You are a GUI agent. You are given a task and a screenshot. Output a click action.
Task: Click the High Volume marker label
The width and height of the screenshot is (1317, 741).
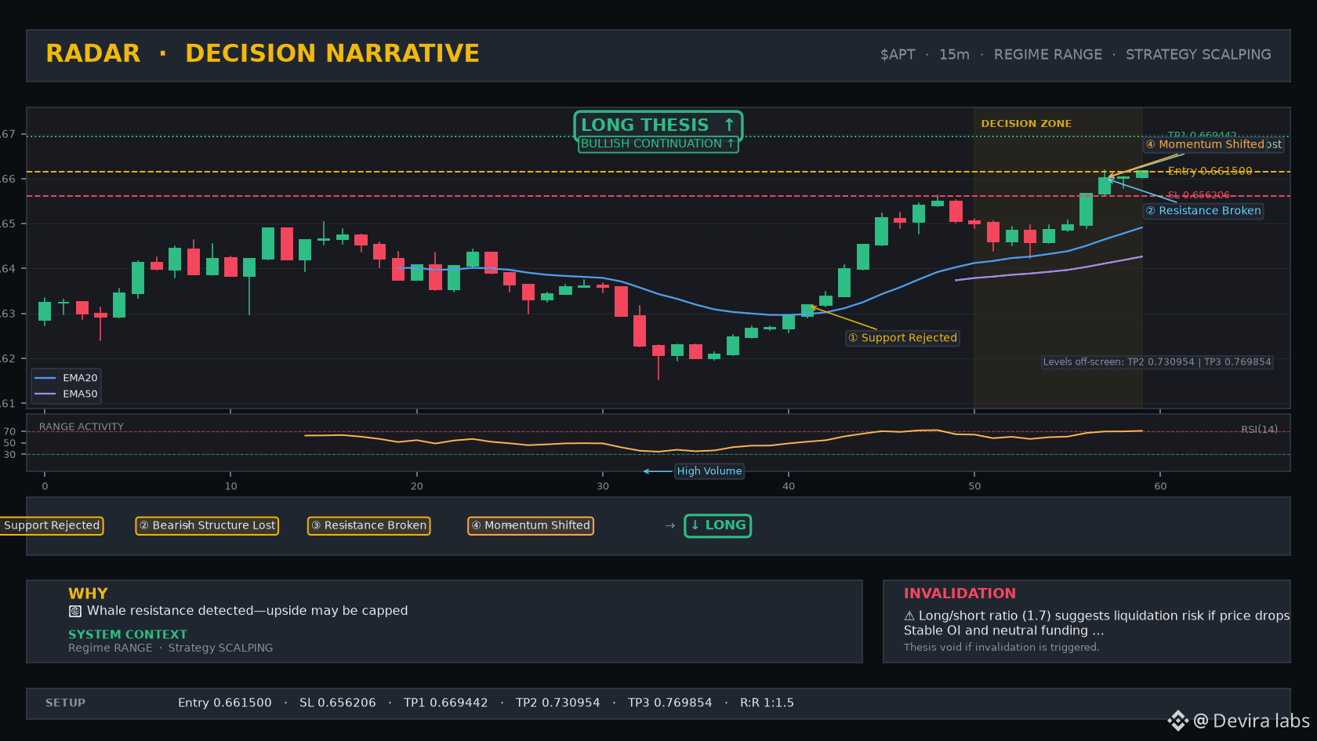tap(709, 471)
